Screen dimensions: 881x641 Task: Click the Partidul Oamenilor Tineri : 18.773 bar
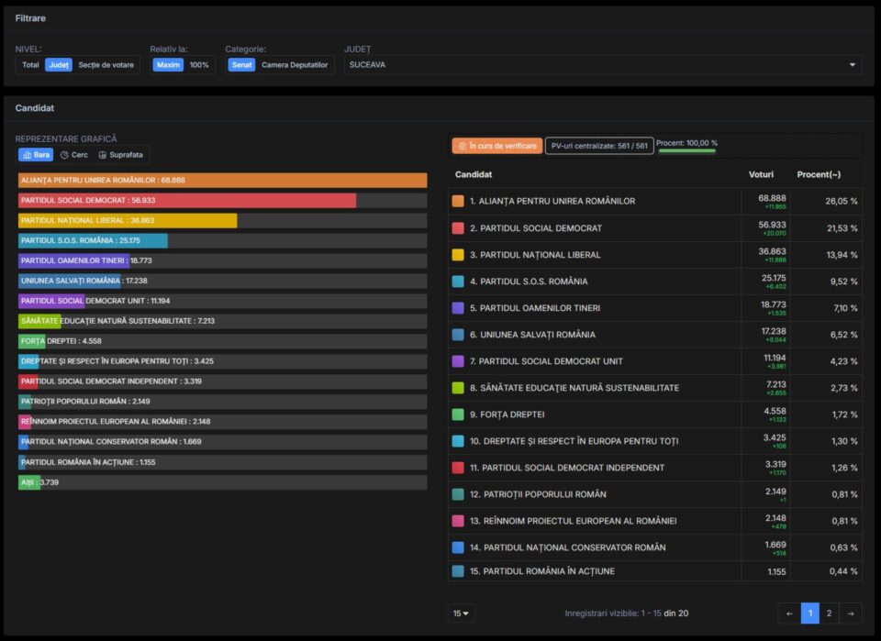[73, 261]
